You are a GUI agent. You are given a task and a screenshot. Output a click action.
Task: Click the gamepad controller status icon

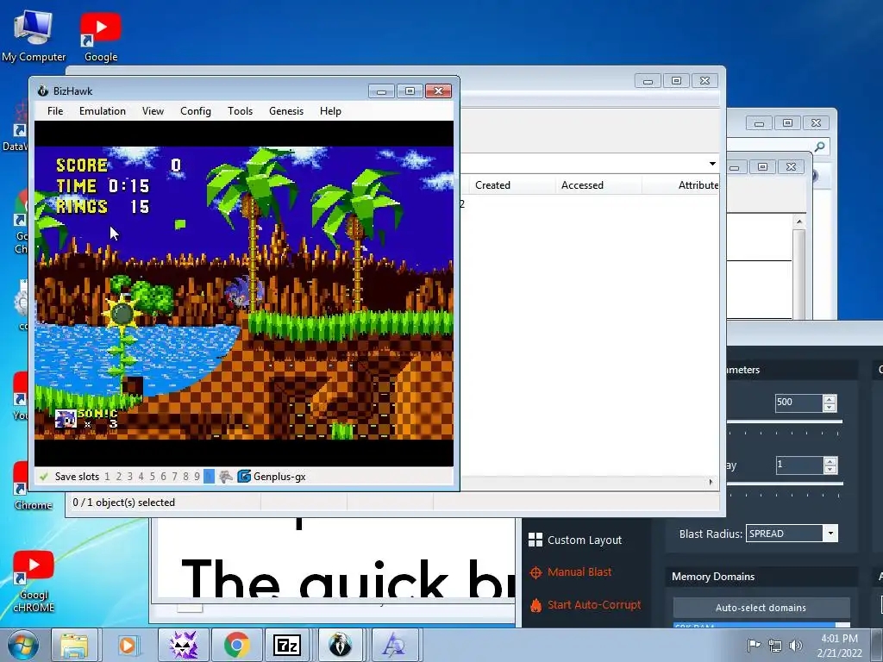pos(225,476)
